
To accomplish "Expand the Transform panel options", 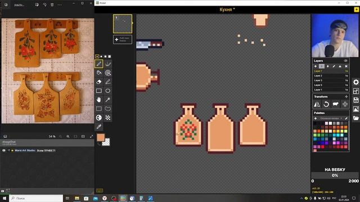I will click(x=346, y=97).
